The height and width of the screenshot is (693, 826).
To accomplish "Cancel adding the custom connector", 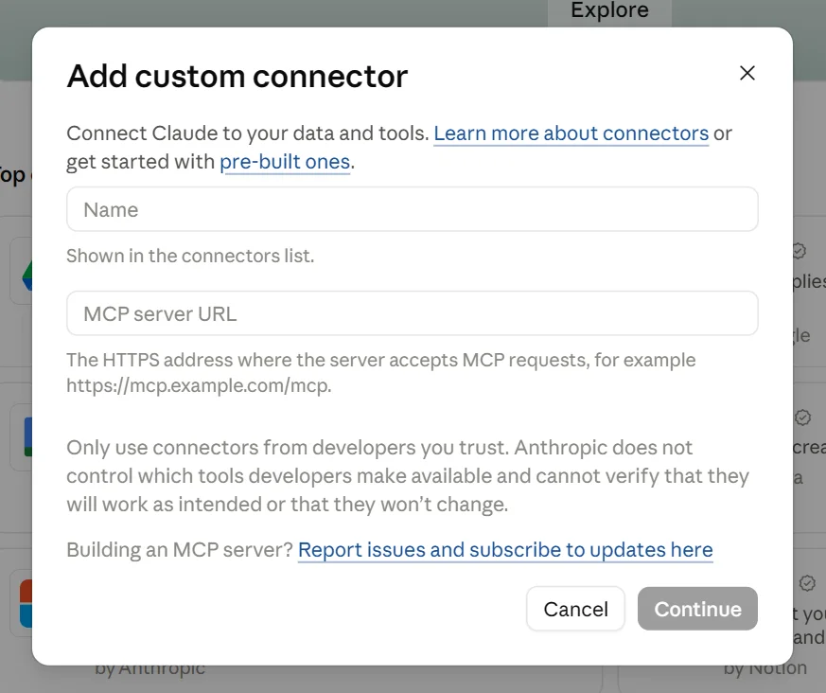I will (576, 609).
